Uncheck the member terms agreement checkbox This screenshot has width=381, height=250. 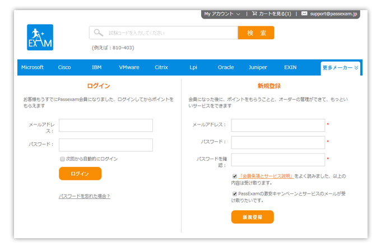[x=235, y=177]
